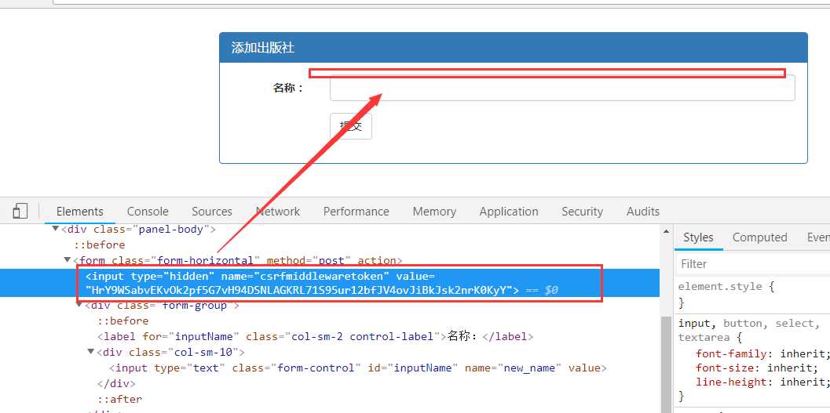
Task: Open the Elements tab
Action: (x=80, y=212)
